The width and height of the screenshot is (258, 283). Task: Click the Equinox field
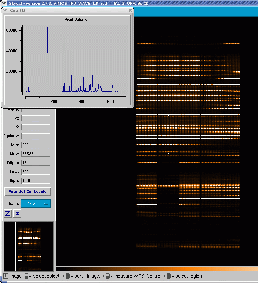pyautogui.click(x=36, y=136)
